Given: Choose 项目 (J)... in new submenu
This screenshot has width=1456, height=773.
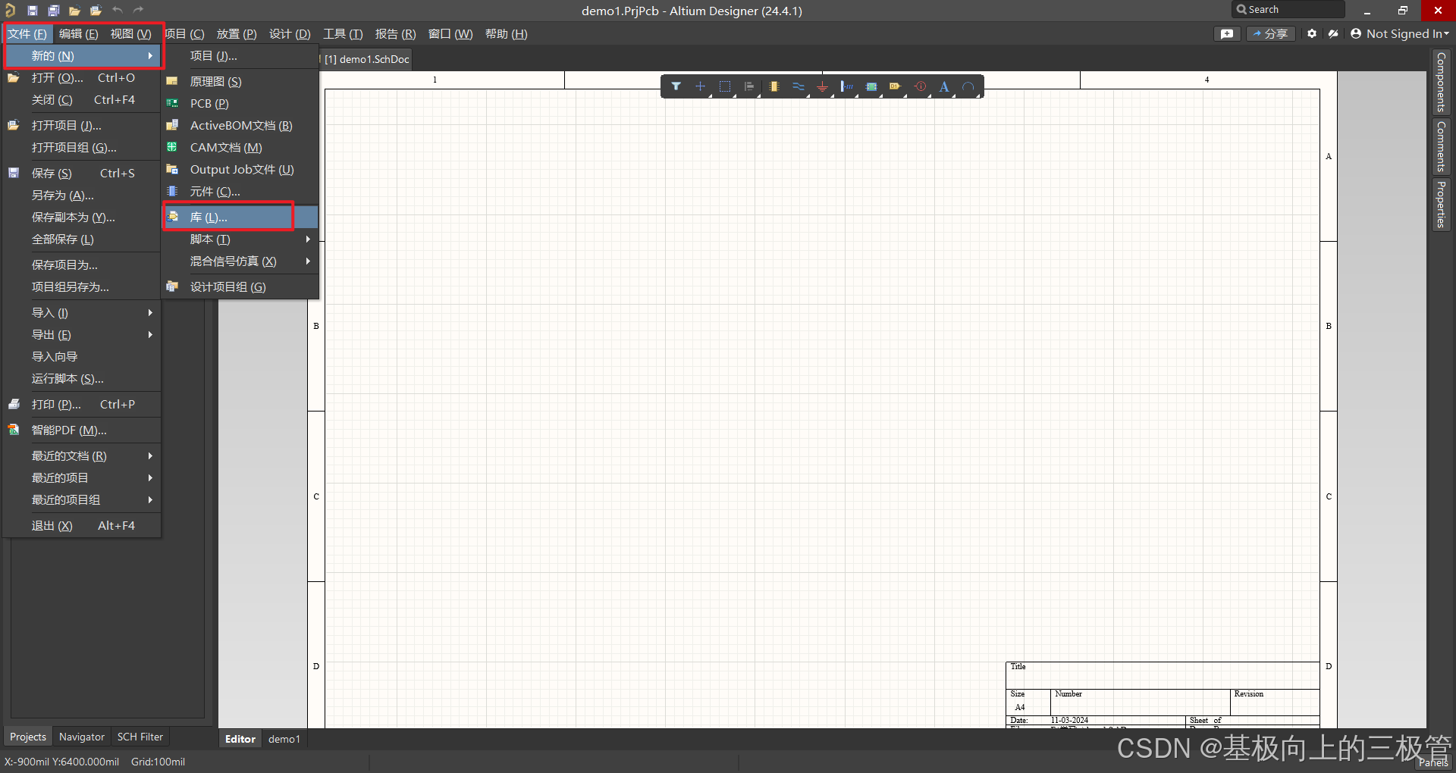Looking at the screenshot, I should click(241, 56).
